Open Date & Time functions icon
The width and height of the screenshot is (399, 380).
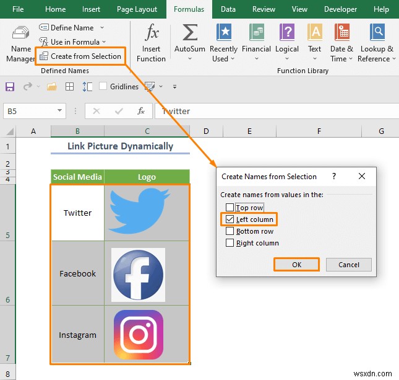[x=342, y=32]
